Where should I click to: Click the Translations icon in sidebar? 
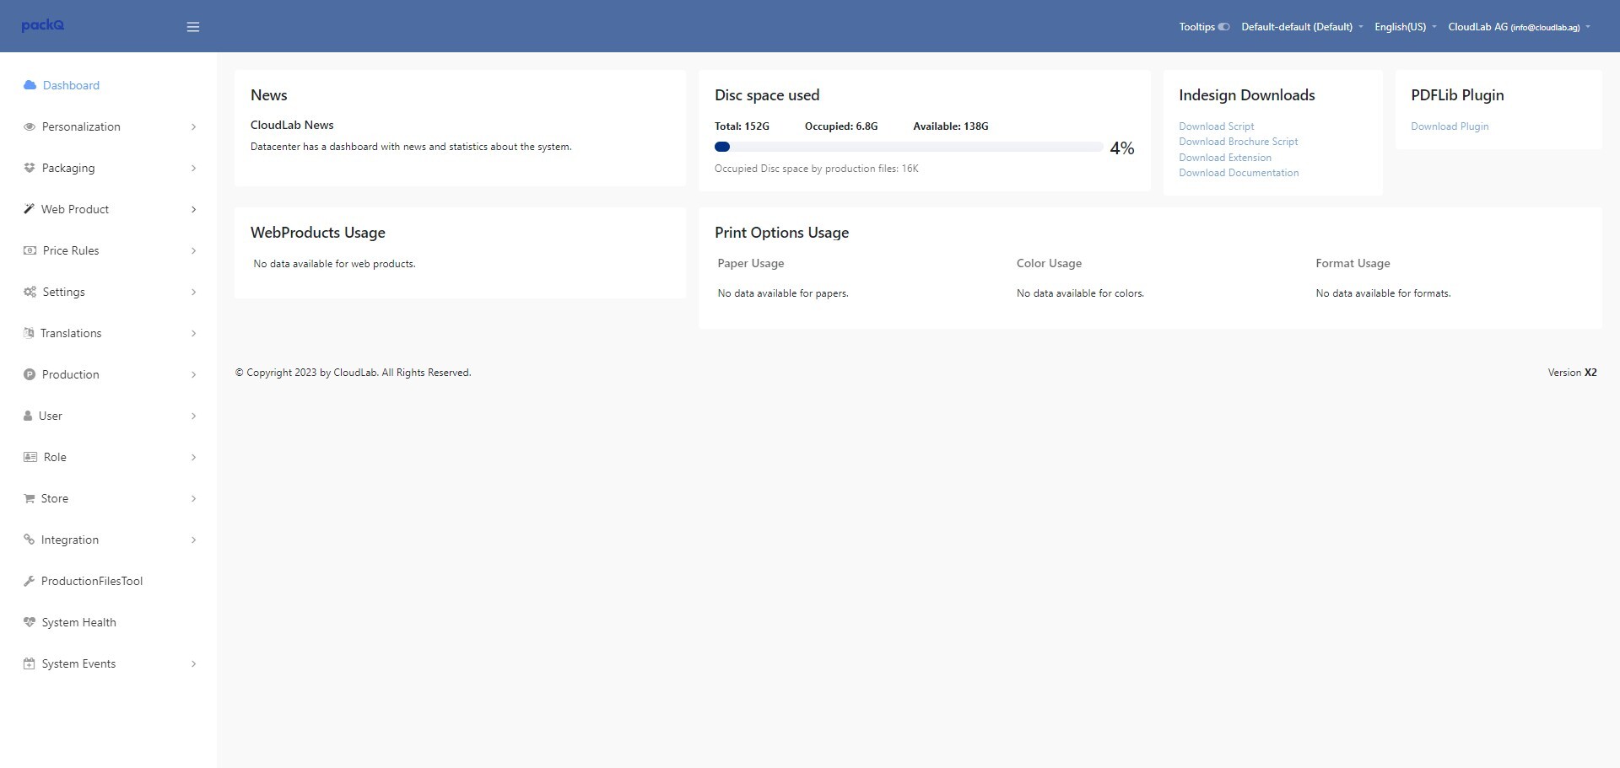pyautogui.click(x=29, y=333)
